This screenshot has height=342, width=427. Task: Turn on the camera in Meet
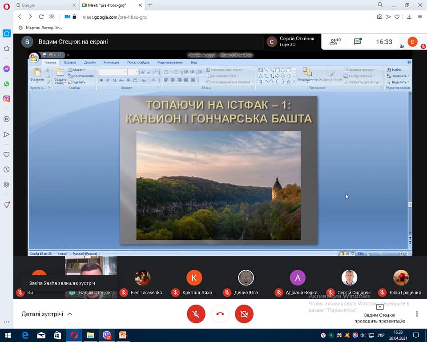(244, 314)
